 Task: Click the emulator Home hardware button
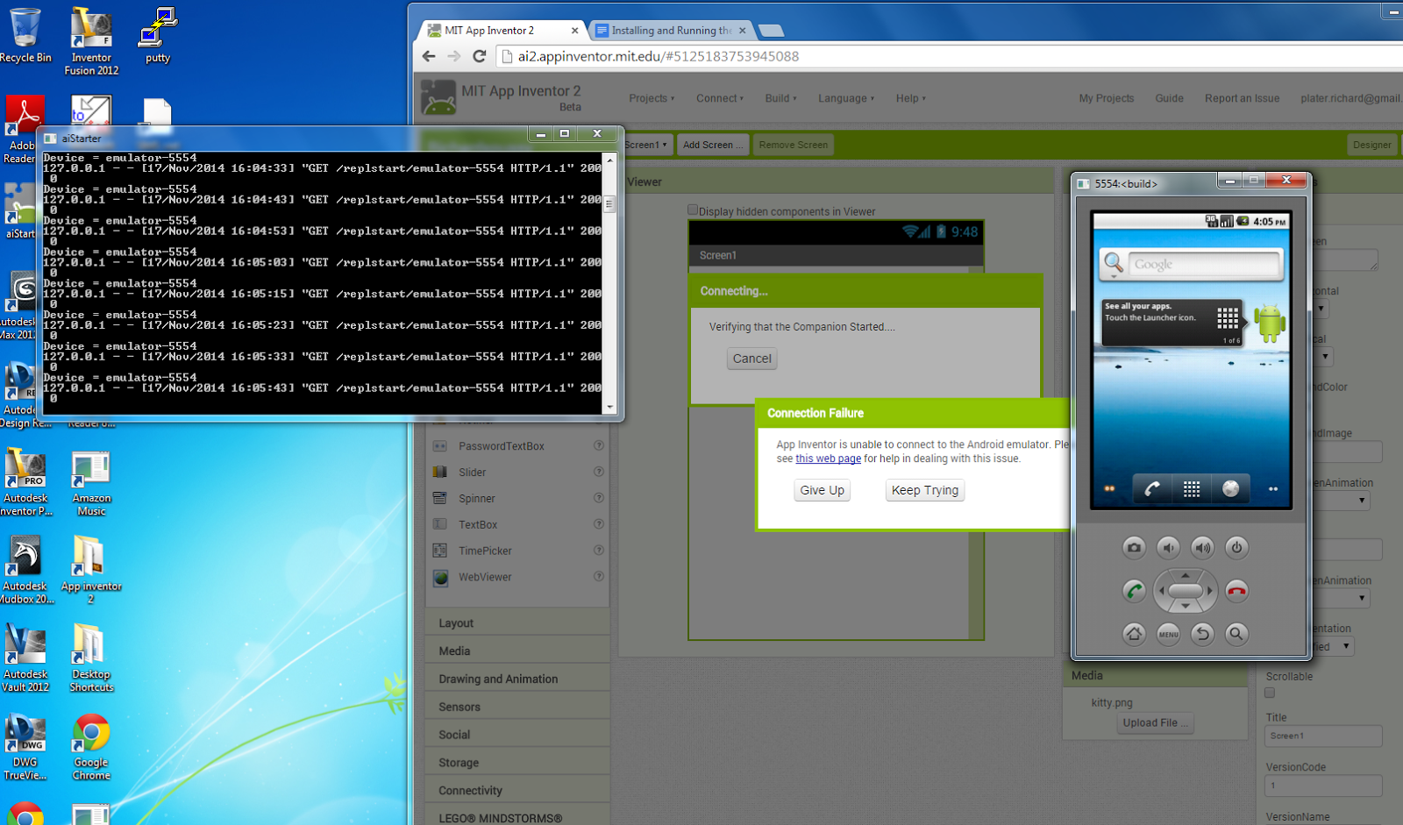pos(1134,633)
